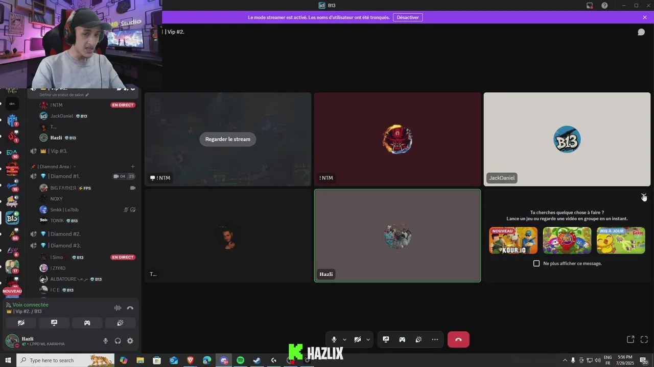
Task: Select JackDaniel video tile
Action: pyautogui.click(x=567, y=139)
